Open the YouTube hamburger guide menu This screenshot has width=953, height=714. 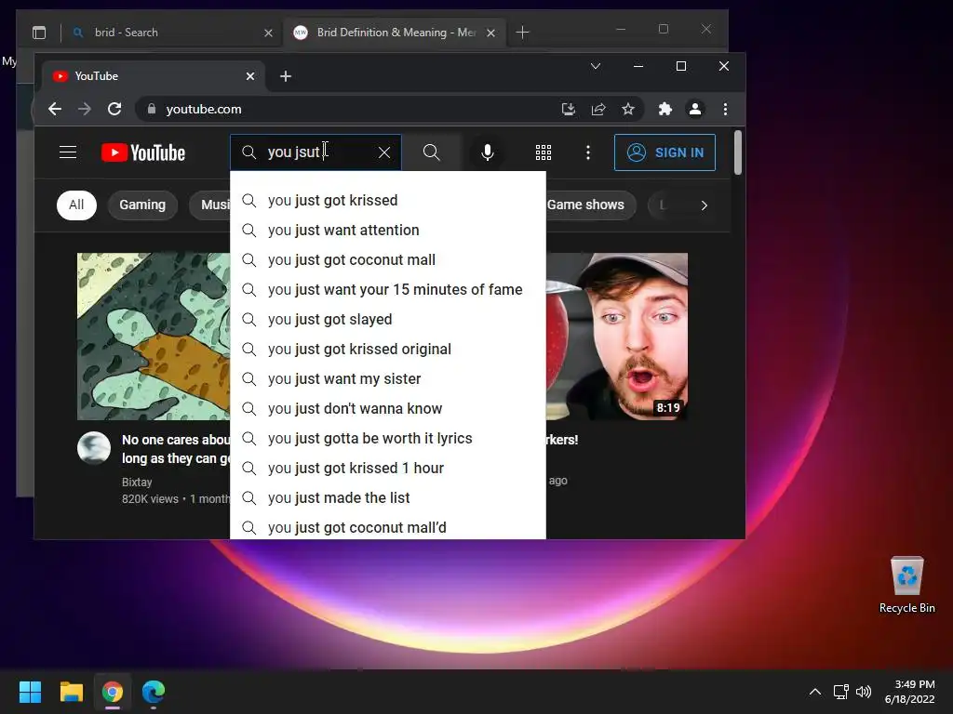tap(67, 152)
